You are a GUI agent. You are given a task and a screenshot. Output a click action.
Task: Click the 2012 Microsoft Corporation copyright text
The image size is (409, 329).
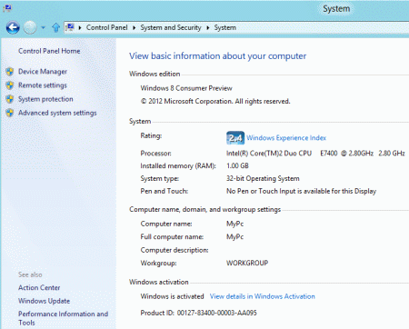(x=215, y=101)
